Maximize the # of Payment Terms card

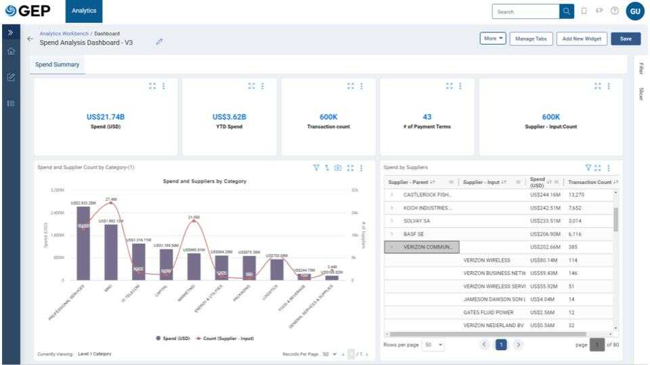click(x=450, y=86)
